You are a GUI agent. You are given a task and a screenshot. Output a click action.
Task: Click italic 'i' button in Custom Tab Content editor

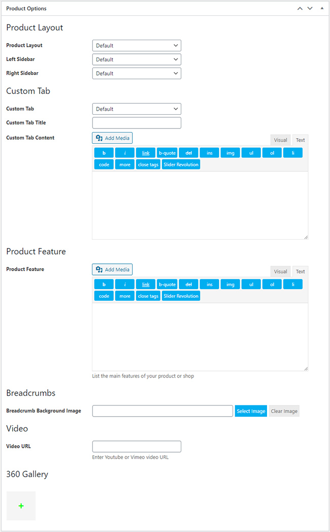click(125, 153)
